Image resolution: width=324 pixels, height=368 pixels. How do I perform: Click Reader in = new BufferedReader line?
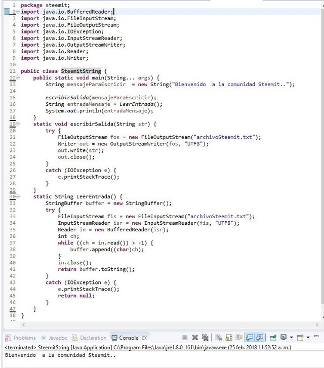point(113,229)
